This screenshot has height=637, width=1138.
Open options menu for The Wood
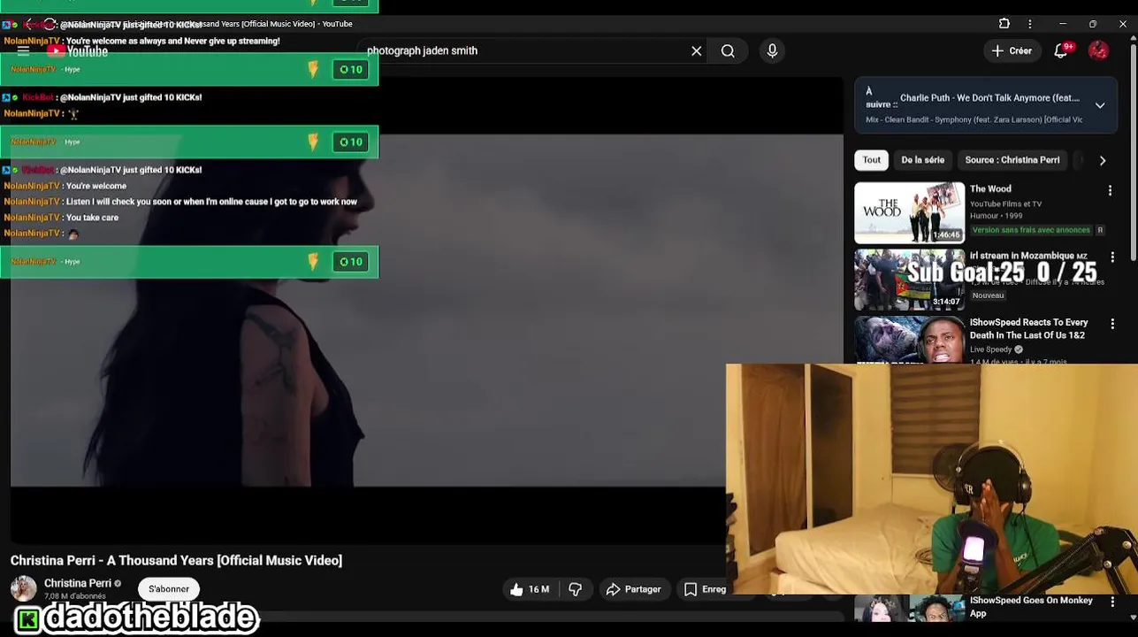tap(1111, 190)
